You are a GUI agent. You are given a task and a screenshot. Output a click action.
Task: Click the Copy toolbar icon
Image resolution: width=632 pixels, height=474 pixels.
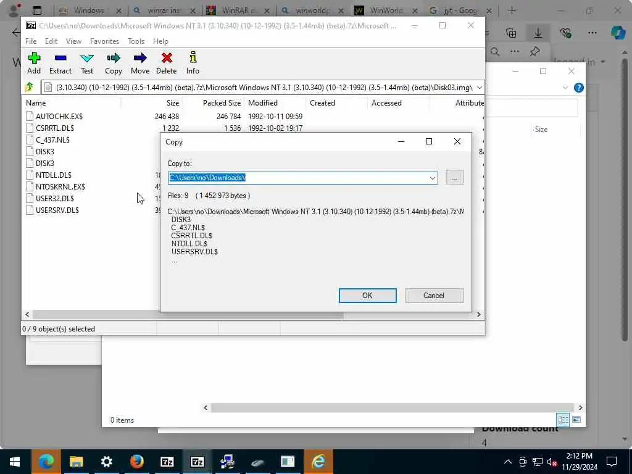click(x=114, y=63)
